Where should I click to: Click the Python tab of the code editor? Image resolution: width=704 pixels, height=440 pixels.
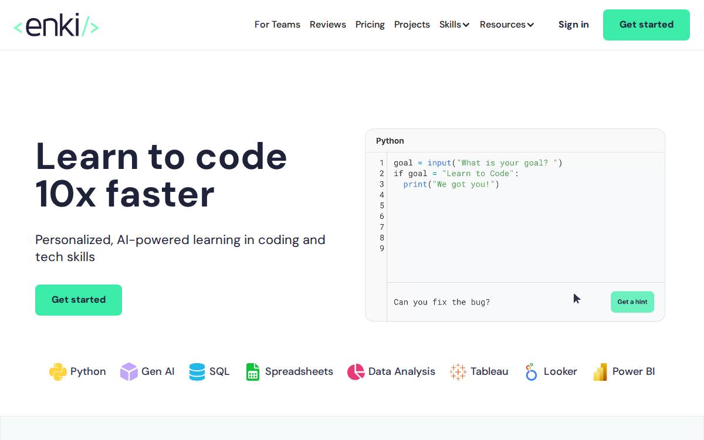coord(390,141)
